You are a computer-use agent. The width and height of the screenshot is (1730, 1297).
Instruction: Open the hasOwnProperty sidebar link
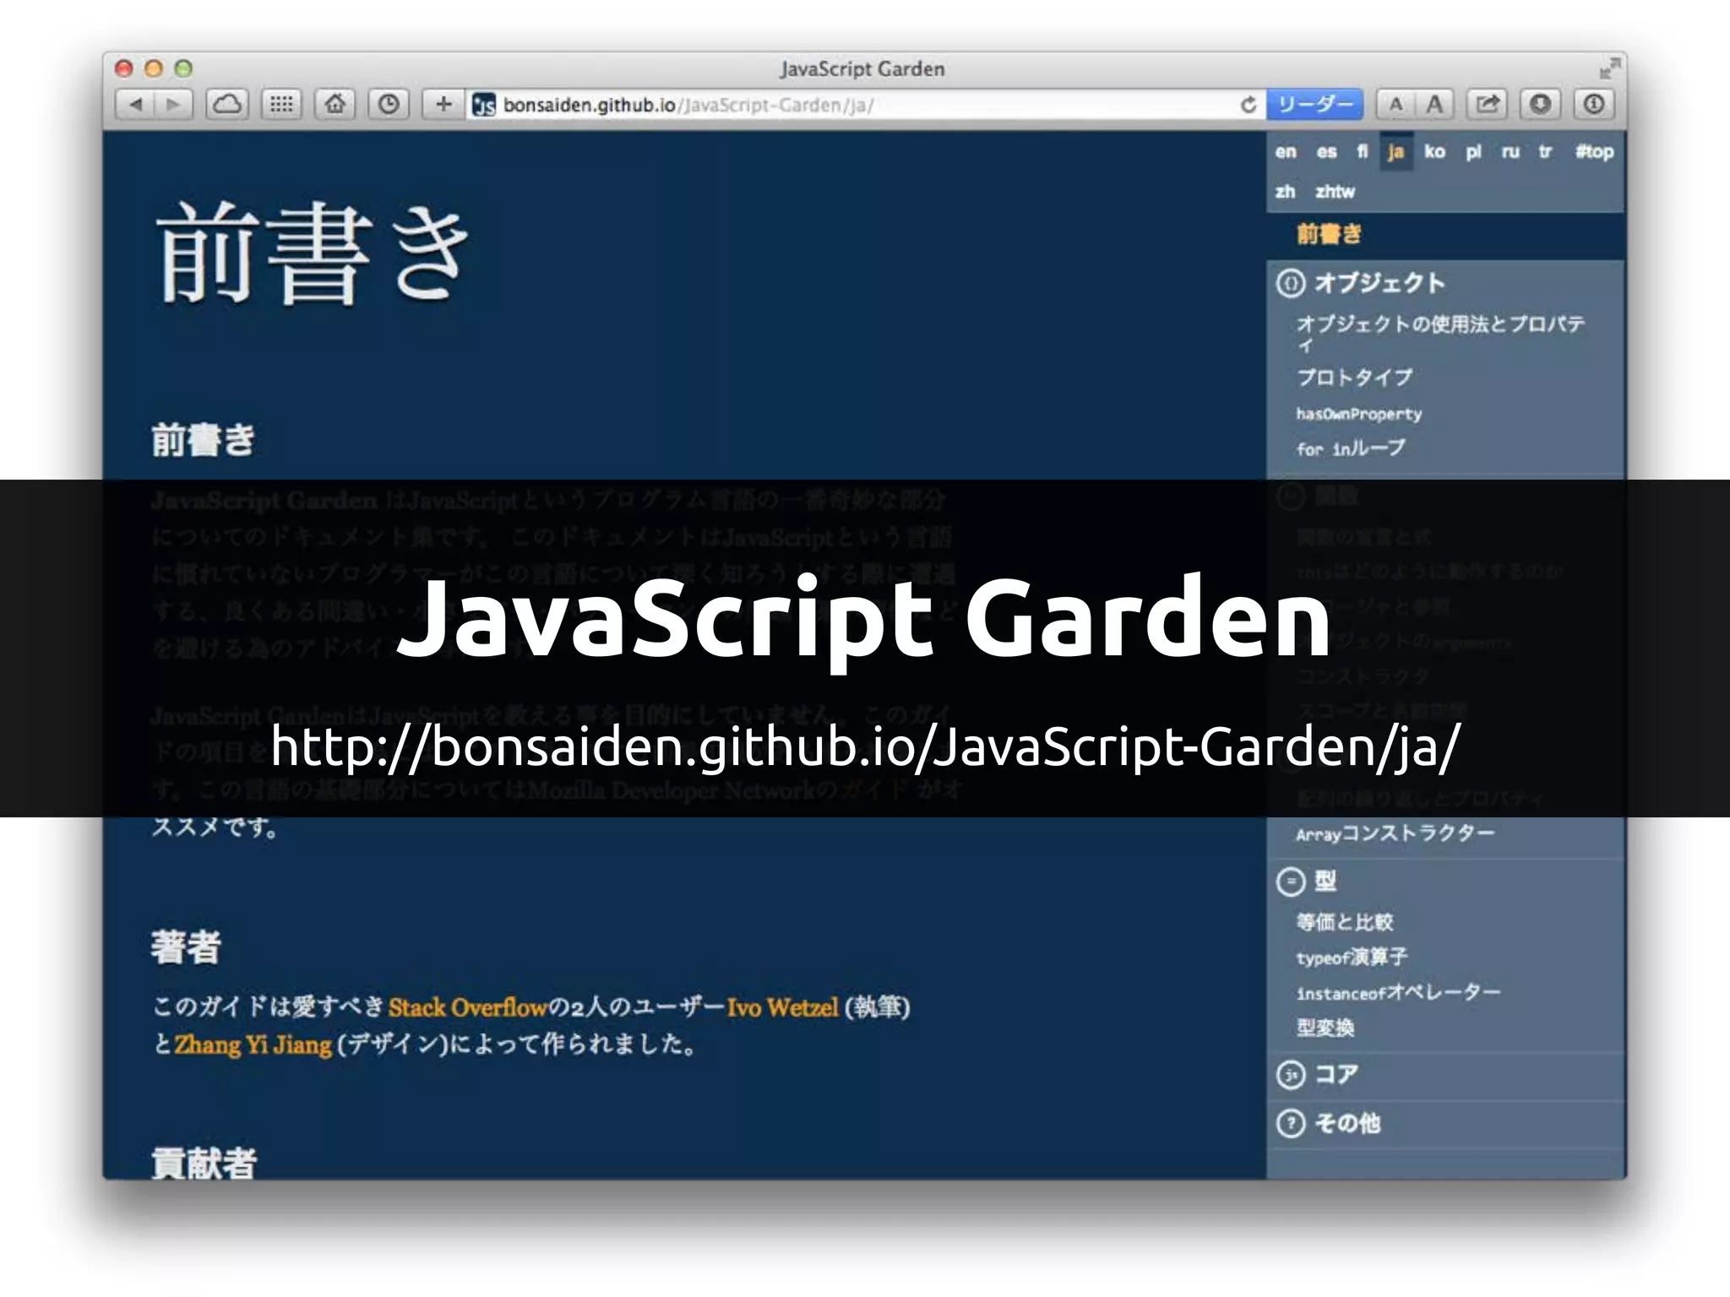coord(1359,415)
